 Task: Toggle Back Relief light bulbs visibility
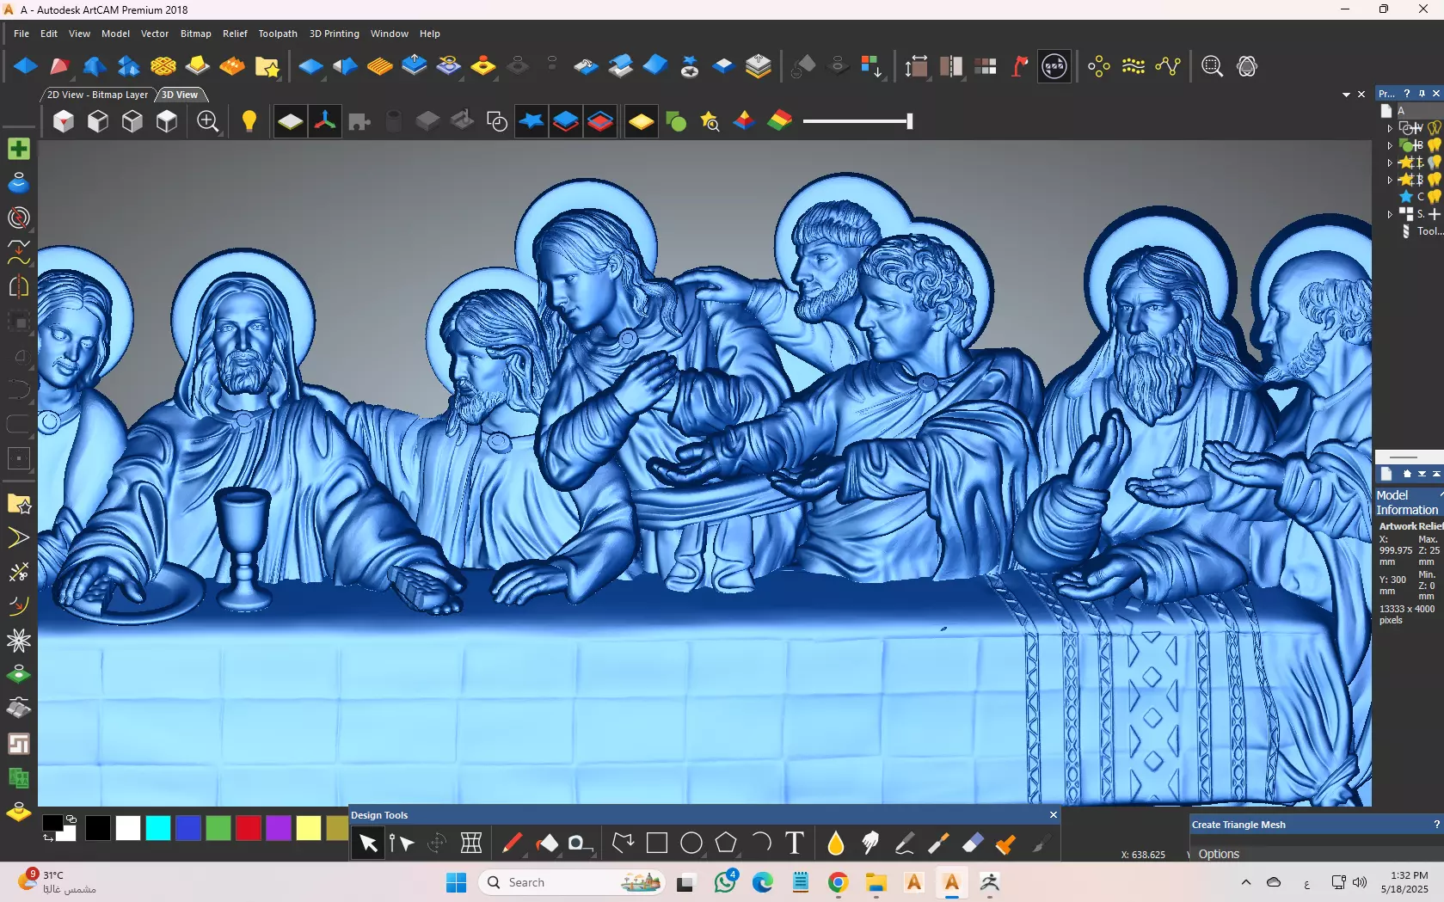(1435, 180)
